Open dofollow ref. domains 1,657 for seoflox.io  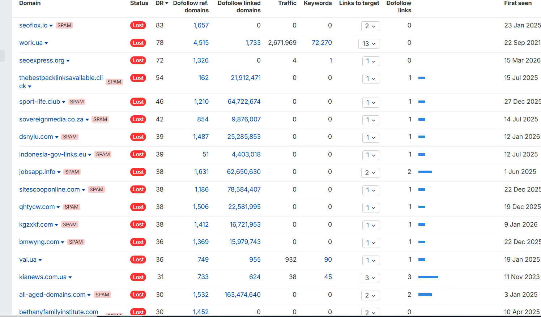(x=201, y=25)
